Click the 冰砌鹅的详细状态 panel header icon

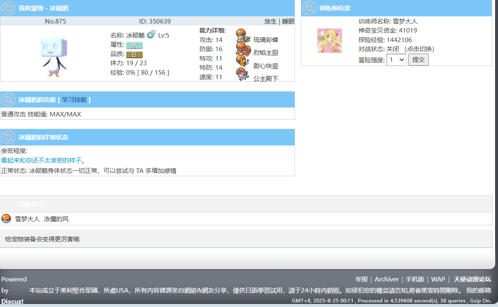coord(9,137)
